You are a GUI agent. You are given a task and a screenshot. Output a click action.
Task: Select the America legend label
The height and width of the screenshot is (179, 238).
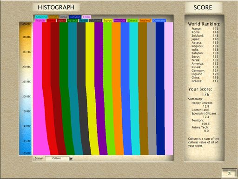[x=41, y=17]
